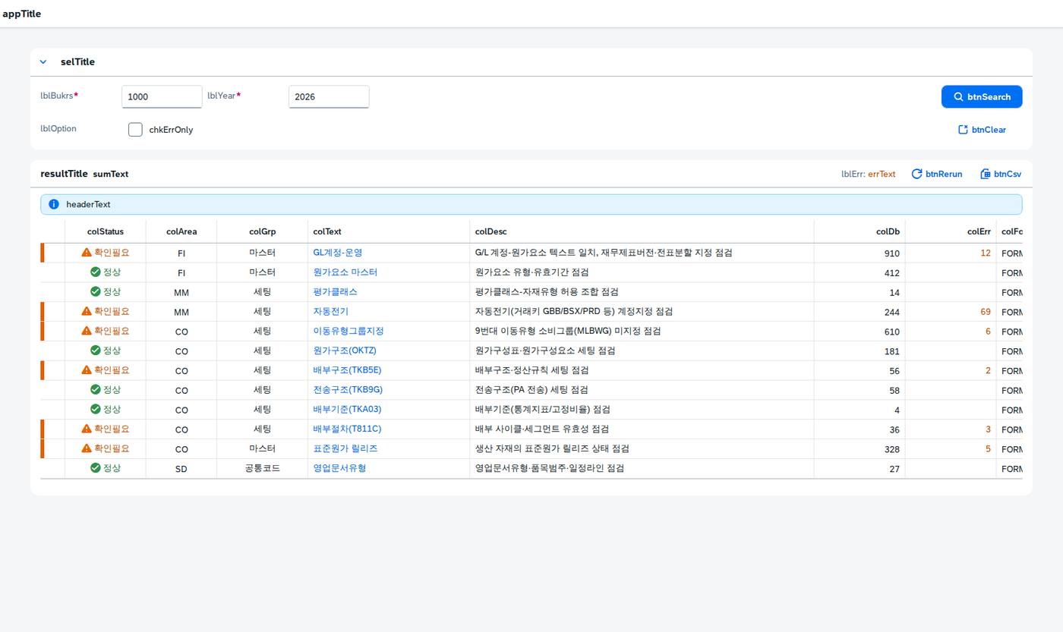Screen dimensions: 1063x632
Task: Click description '전송구조(PA 전송) 세팅 점검'
Action: tap(531, 389)
